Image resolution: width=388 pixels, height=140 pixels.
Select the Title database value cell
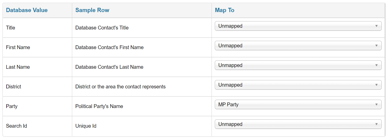tap(11, 28)
